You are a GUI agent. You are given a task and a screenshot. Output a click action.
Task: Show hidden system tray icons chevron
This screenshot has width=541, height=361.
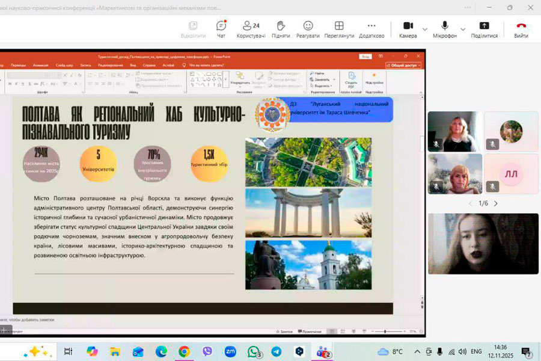click(x=417, y=351)
